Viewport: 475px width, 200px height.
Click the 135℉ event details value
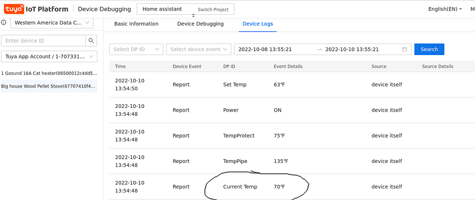click(x=281, y=161)
